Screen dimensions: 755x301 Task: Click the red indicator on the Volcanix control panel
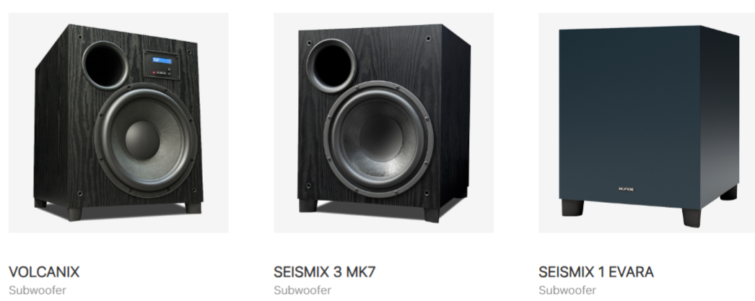coord(154,73)
